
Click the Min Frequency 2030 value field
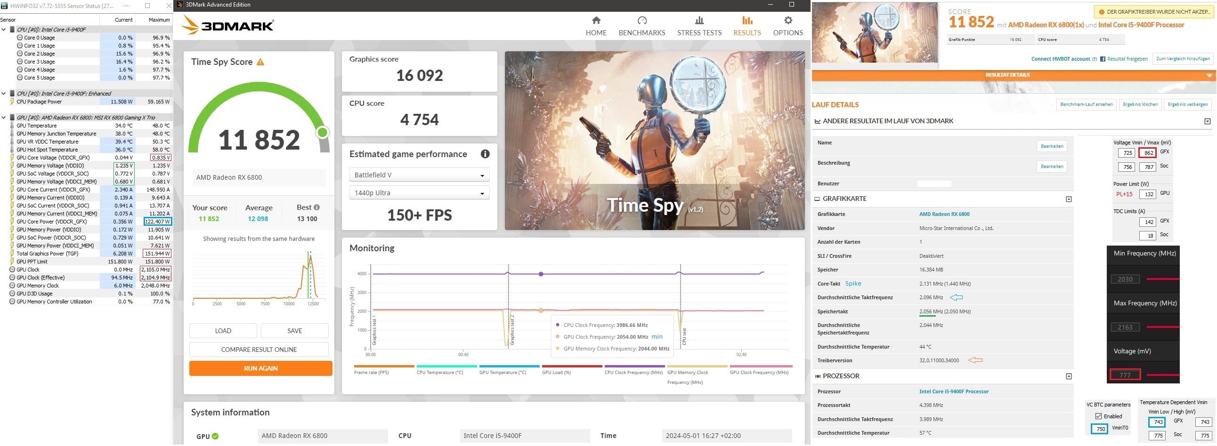tap(1124, 279)
